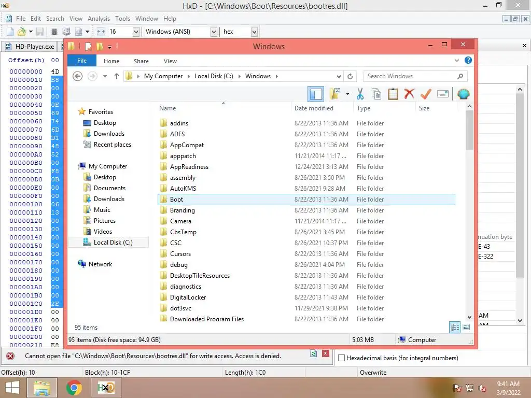Click the scissors Cut icon

click(x=360, y=94)
